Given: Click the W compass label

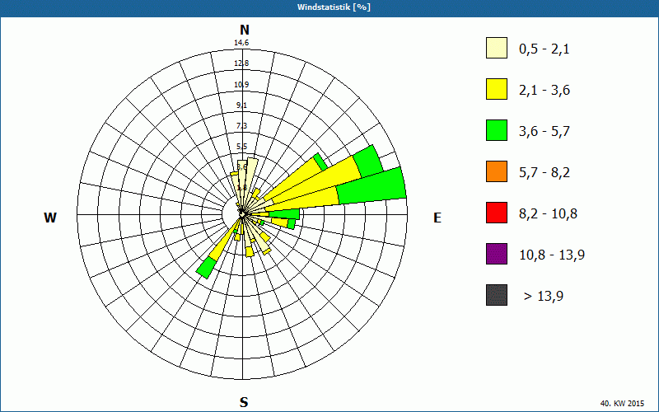Looking at the screenshot, I should point(50,218).
